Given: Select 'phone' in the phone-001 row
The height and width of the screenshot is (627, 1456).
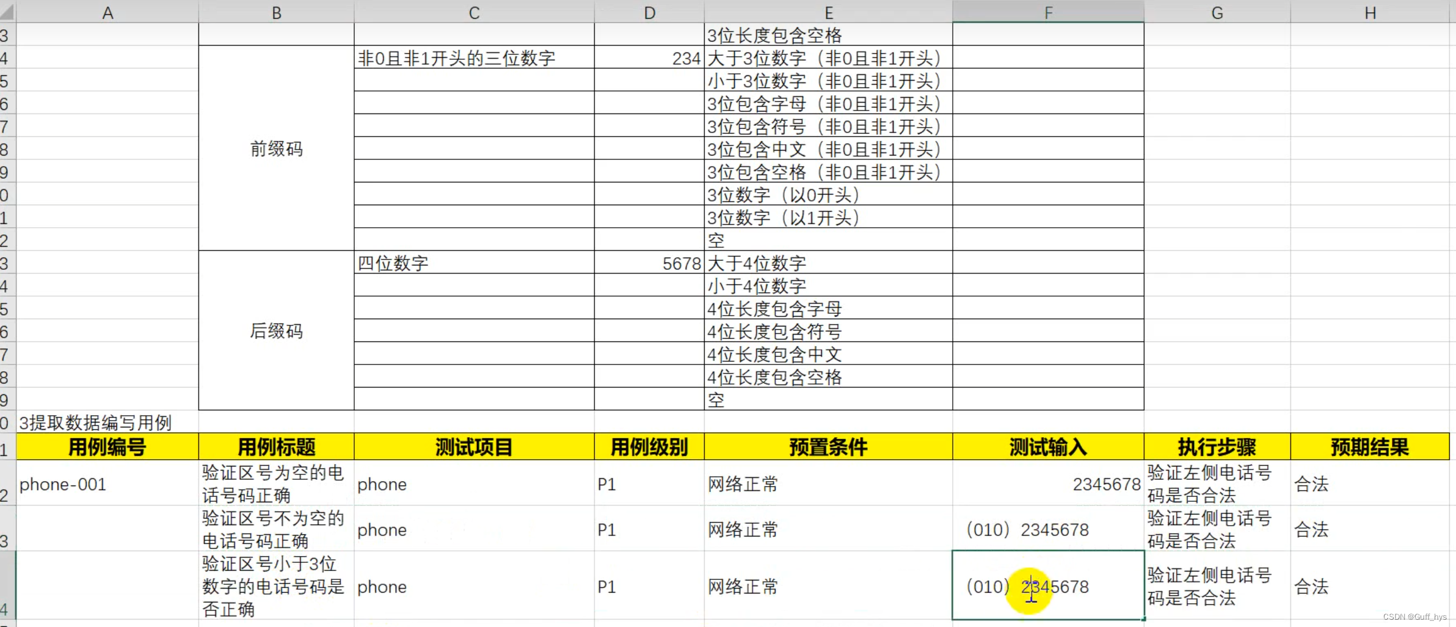Looking at the screenshot, I should point(474,483).
